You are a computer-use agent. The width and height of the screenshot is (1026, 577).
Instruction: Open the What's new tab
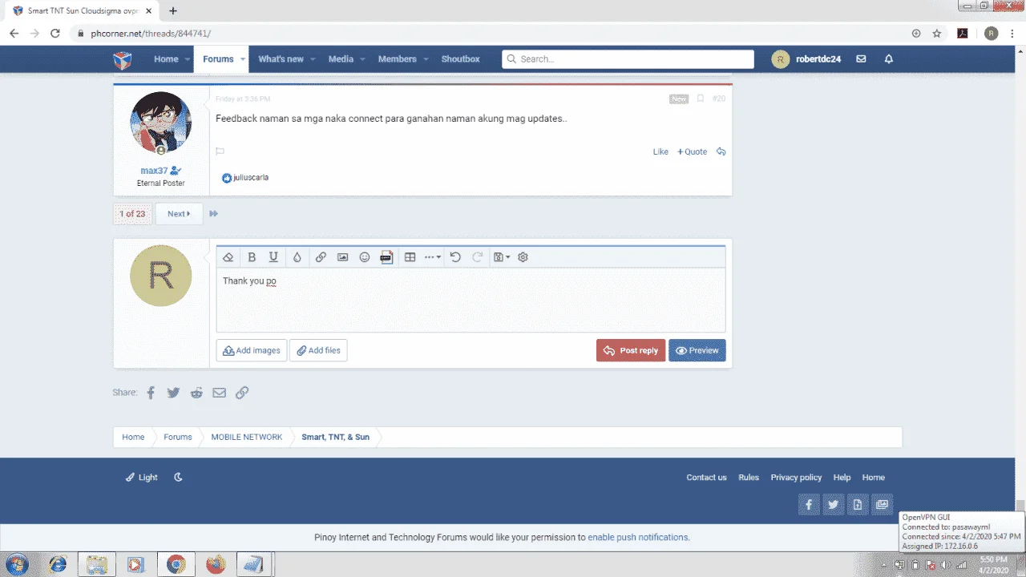[281, 59]
